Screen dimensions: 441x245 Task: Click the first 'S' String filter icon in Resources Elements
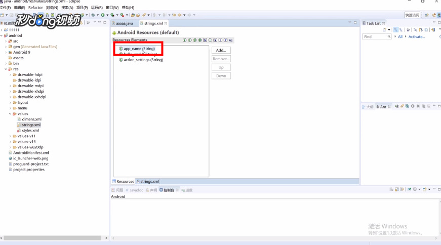(x=184, y=40)
